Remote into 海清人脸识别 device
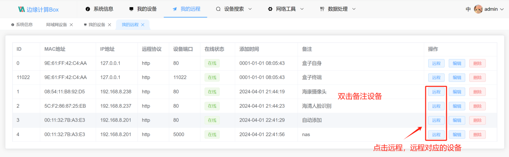This screenshot has width=509, height=157. (436, 106)
